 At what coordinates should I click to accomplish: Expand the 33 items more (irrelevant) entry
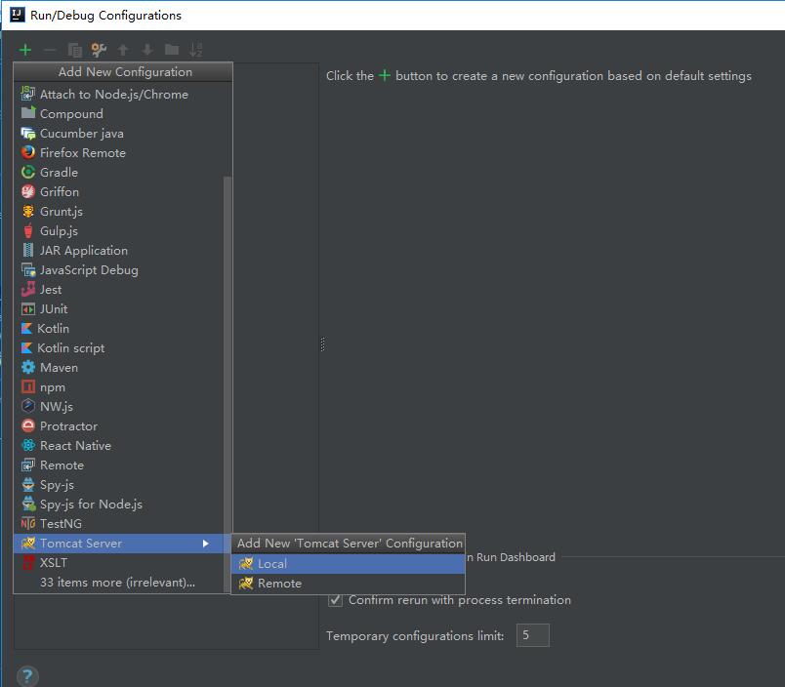(x=117, y=583)
